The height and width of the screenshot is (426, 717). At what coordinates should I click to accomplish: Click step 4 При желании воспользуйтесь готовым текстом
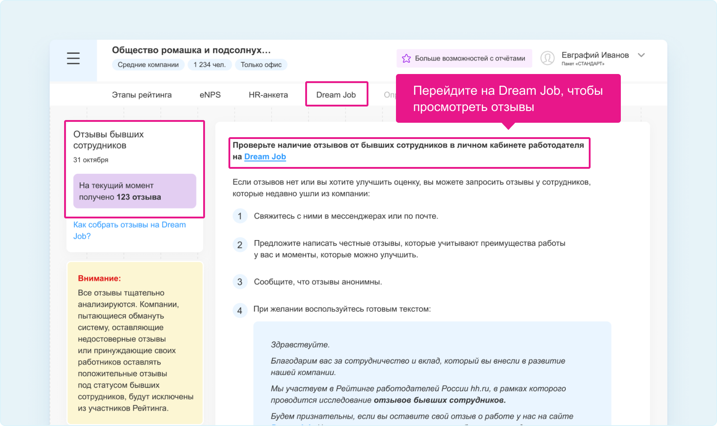click(x=342, y=309)
